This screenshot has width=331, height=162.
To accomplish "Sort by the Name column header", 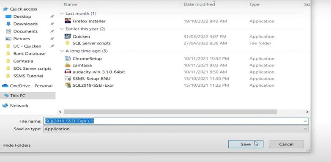I will tap(70, 4).
